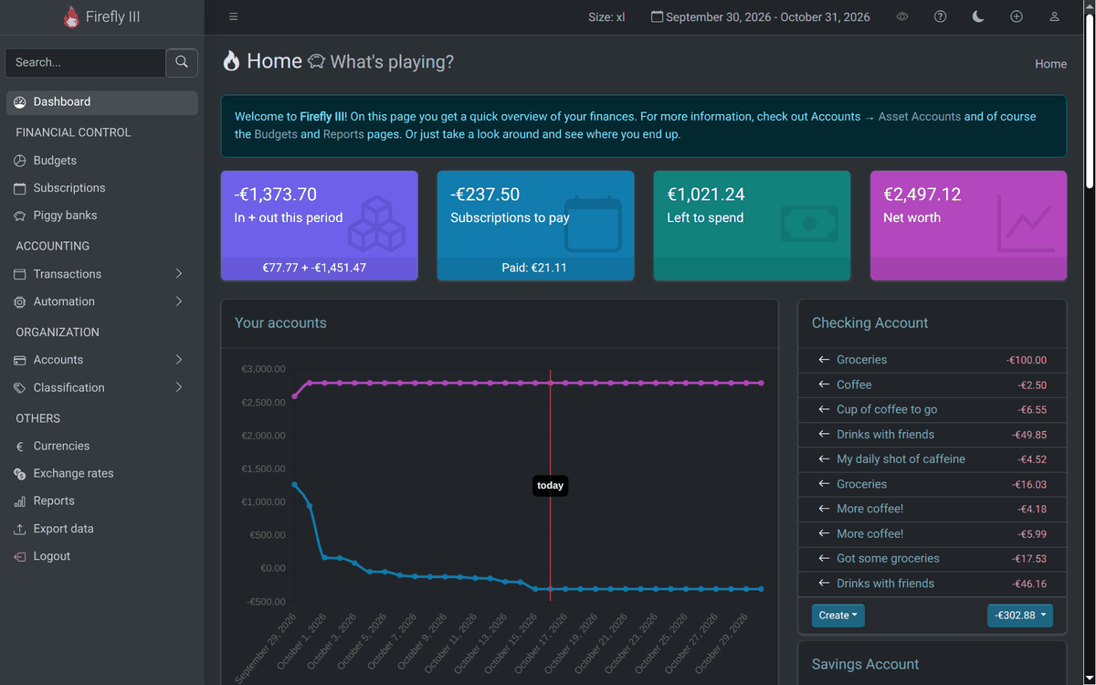
Task: Click the Accounts credit card icon in the sidebar
Action: (x=20, y=360)
